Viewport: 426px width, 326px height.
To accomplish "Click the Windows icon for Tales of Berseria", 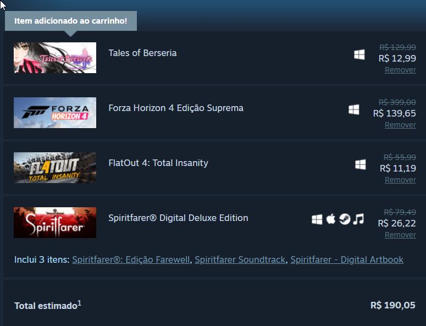I will pyautogui.click(x=359, y=54).
